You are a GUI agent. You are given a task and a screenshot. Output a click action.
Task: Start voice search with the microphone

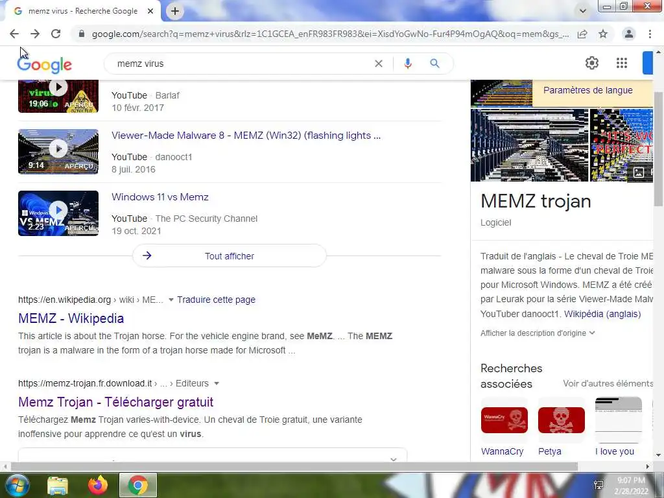[x=408, y=64]
